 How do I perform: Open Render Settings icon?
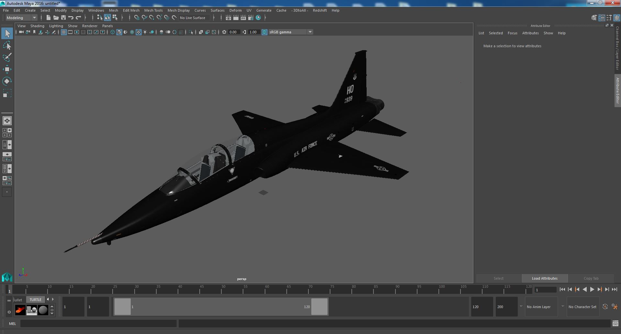251,18
